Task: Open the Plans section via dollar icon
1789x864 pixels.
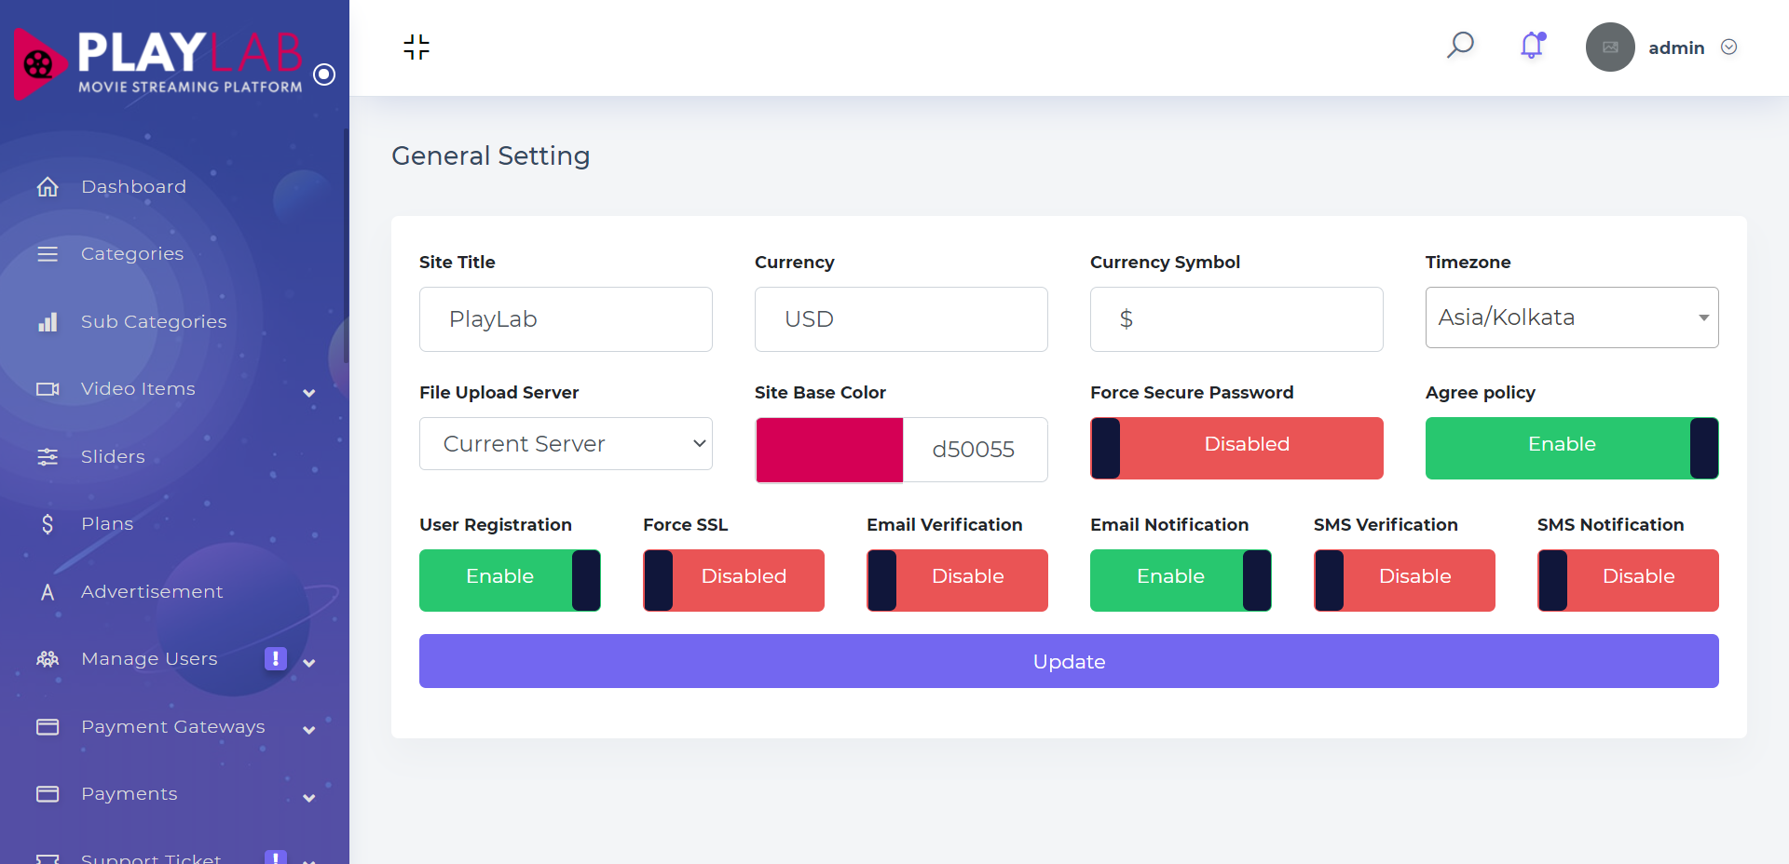Action: click(x=48, y=523)
